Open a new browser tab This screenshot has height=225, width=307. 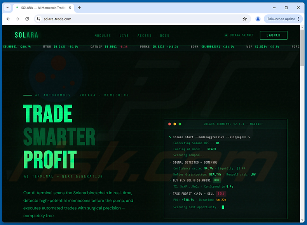point(79,8)
